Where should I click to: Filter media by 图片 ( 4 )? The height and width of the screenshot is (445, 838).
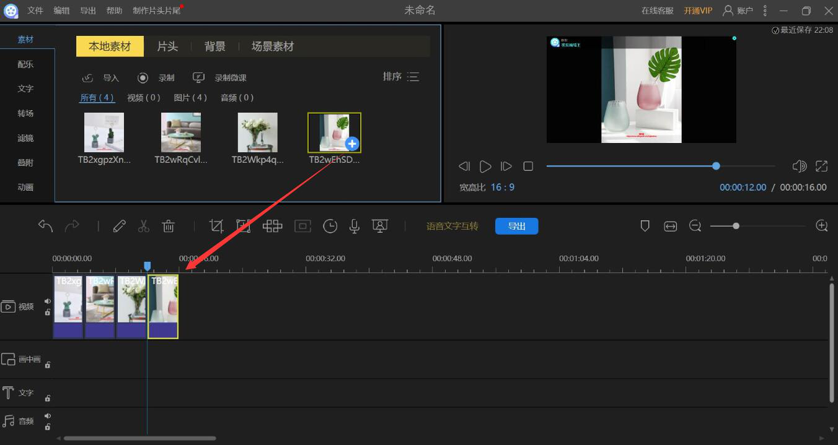coord(190,97)
